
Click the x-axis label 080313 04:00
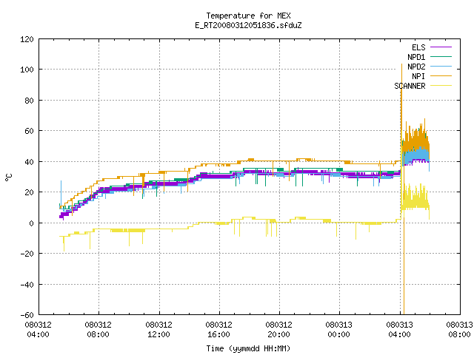399,330
